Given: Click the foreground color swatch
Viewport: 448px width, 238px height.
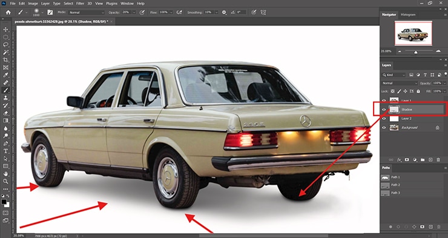Looking at the screenshot, I should (4, 202).
